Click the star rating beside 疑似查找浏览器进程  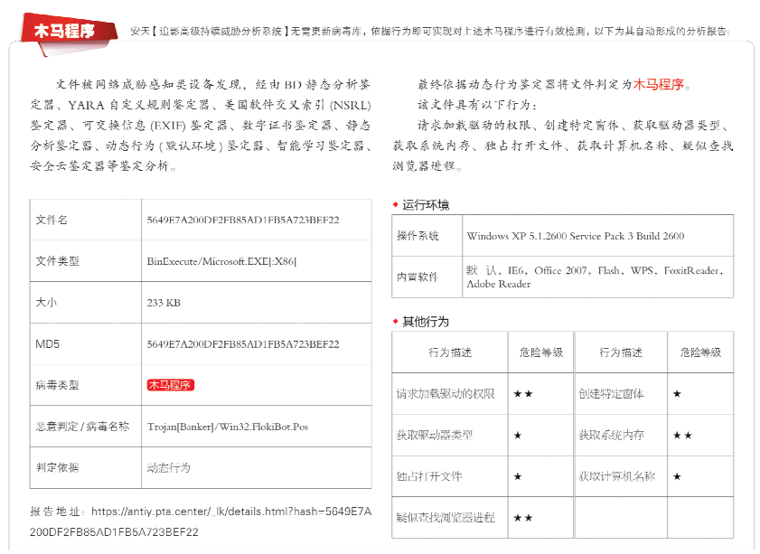point(523,518)
